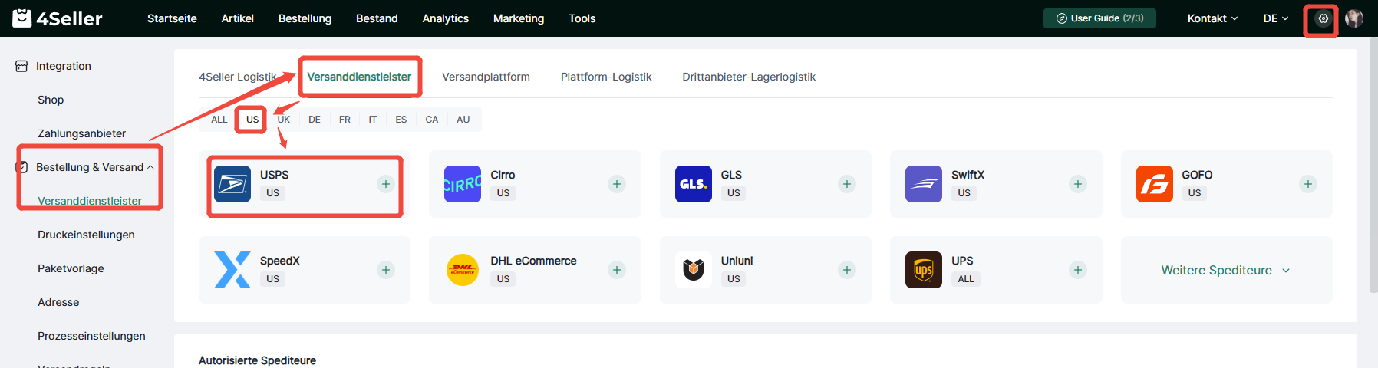Open the Artikel menu

tap(238, 18)
